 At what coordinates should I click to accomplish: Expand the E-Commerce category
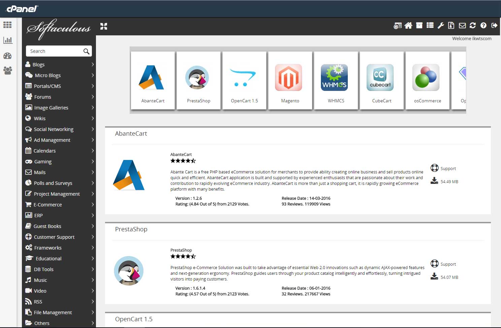click(x=48, y=205)
